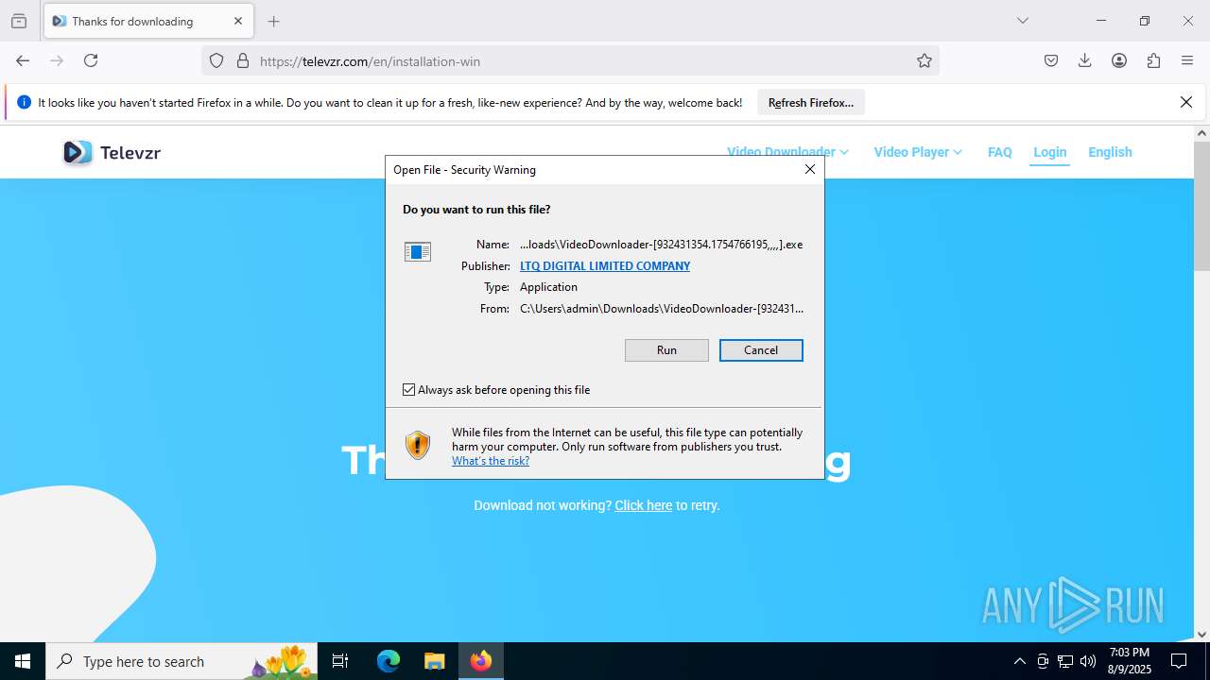This screenshot has width=1210, height=680.
Task: Open the Firefox application menu
Action: [1187, 60]
